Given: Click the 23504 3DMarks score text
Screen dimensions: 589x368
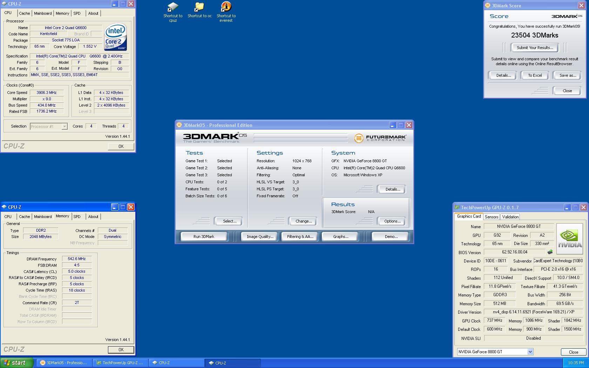Looking at the screenshot, I should [535, 35].
